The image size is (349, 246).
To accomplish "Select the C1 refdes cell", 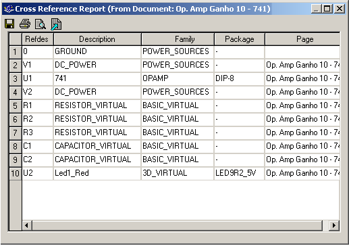I will tap(38, 147).
